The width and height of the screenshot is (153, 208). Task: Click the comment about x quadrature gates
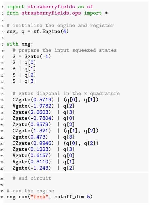[66, 94]
